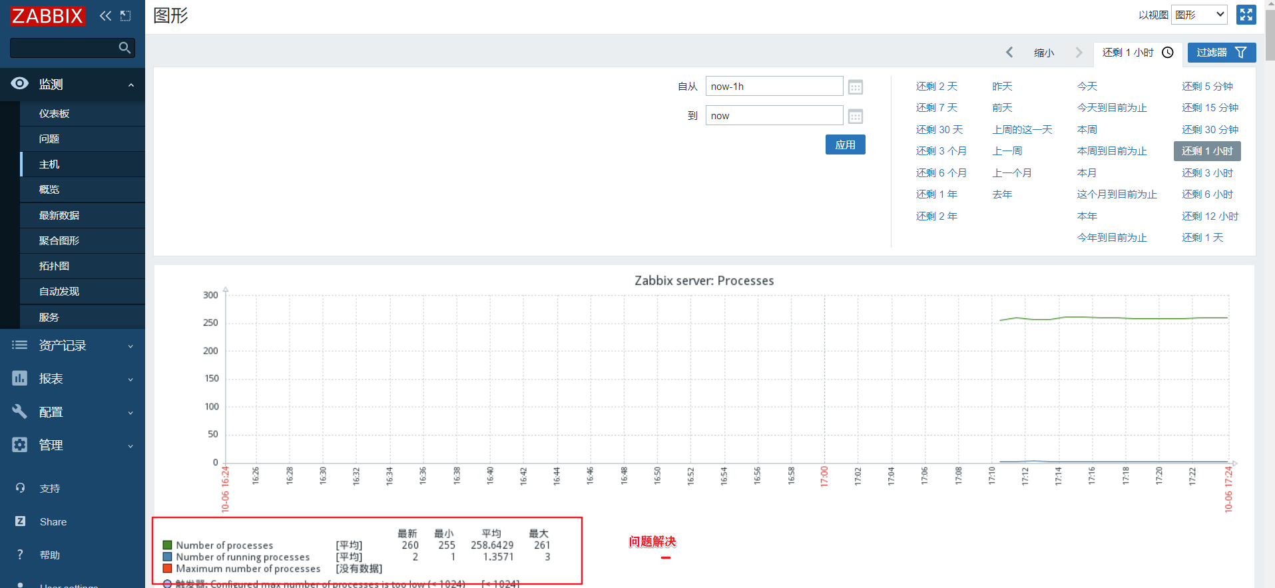Open 最新数据 in the sidebar
The height and width of the screenshot is (588, 1275).
(x=83, y=216)
